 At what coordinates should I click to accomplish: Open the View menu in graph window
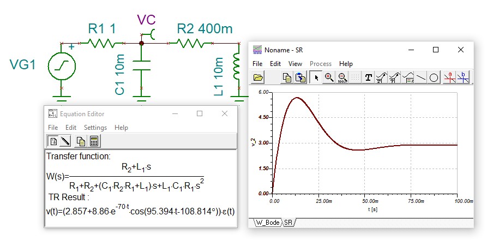point(295,64)
